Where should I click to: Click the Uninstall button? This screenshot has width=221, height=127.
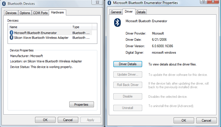pos(128,108)
